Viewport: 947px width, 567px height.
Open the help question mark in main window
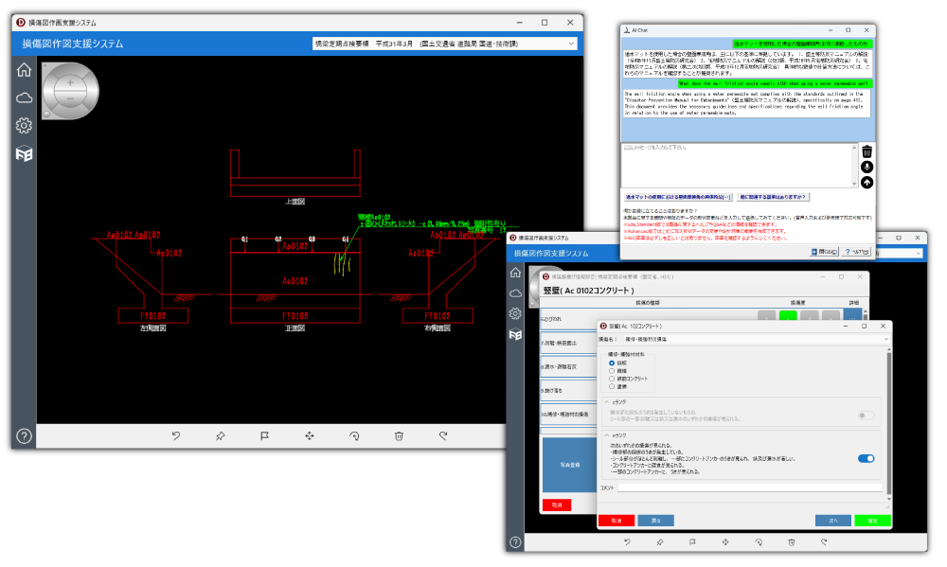25,436
